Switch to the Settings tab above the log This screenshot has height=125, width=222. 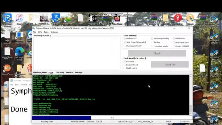click(79, 73)
